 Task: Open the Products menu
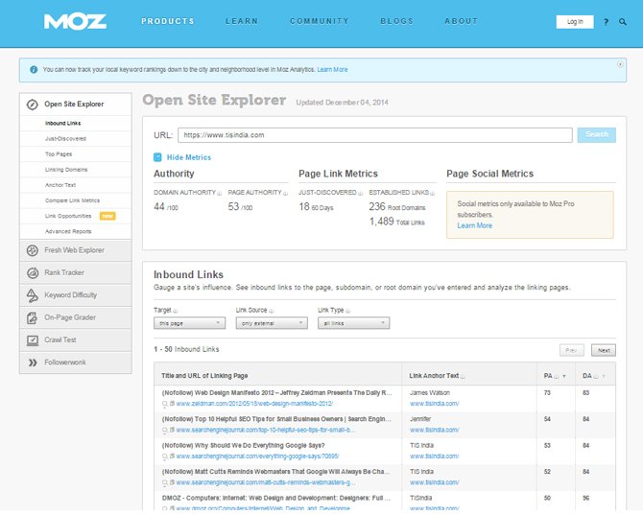168,21
